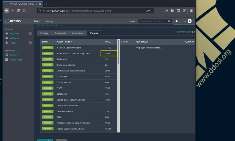Screen dimensions: 235x141
Task: Toggle ENABLED status for Backdoors
Action: [x=48, y=59]
